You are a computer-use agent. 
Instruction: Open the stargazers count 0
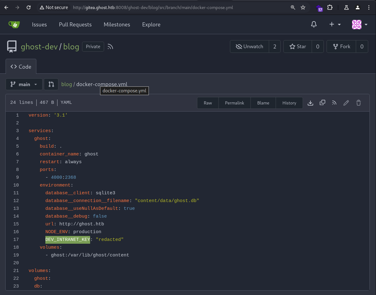click(318, 47)
